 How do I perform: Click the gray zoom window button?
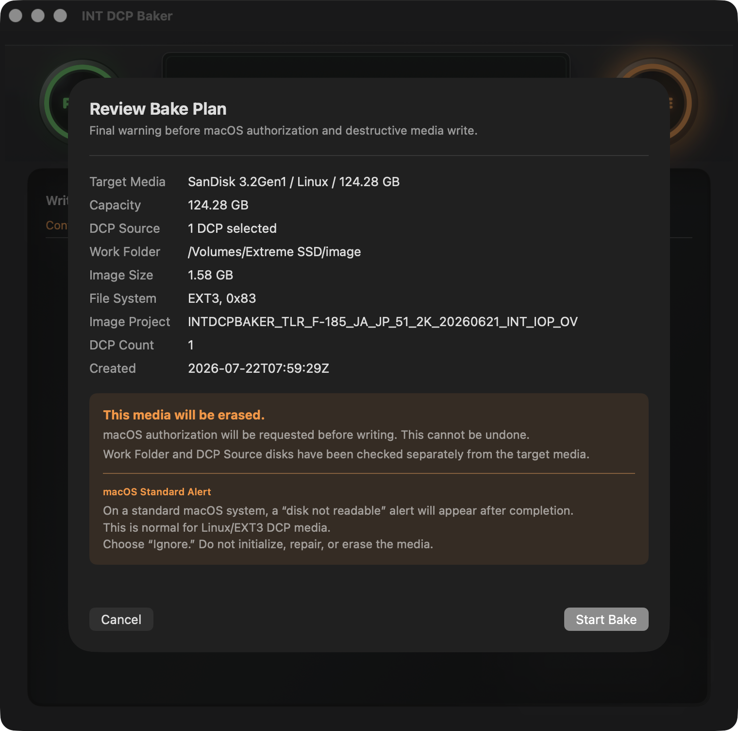[x=60, y=16]
